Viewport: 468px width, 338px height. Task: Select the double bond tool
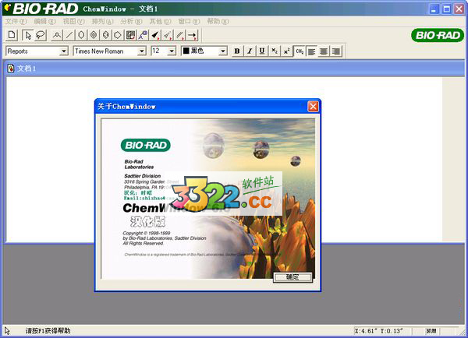pos(179,35)
